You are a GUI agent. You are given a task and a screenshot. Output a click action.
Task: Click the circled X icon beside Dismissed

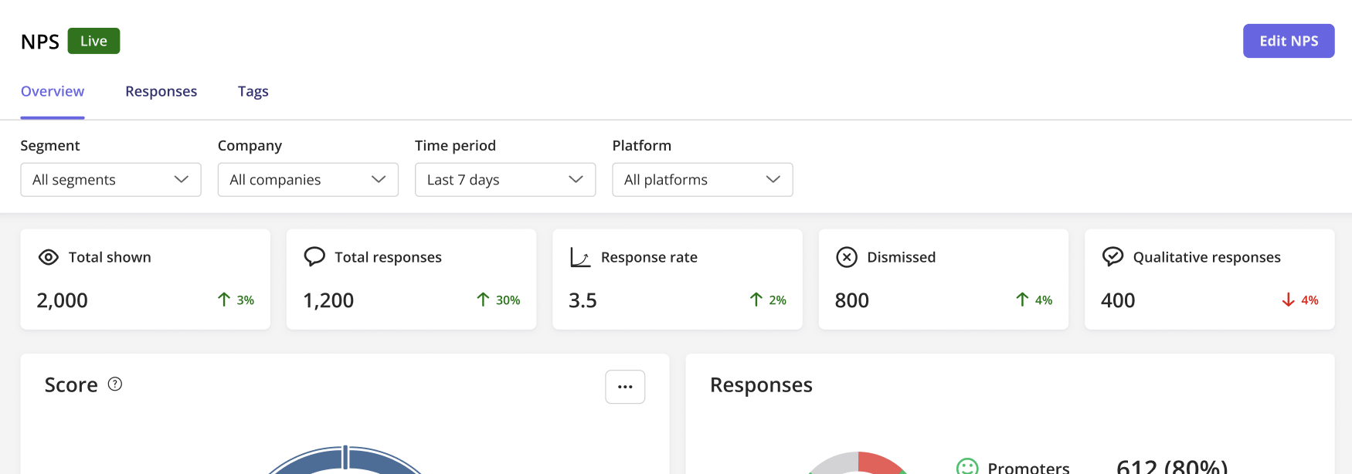point(847,257)
